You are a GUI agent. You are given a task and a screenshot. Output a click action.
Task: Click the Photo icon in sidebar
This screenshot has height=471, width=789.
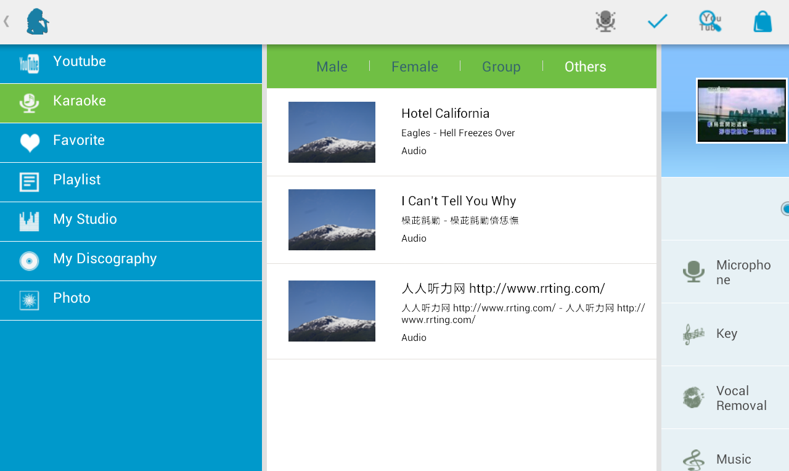(29, 300)
